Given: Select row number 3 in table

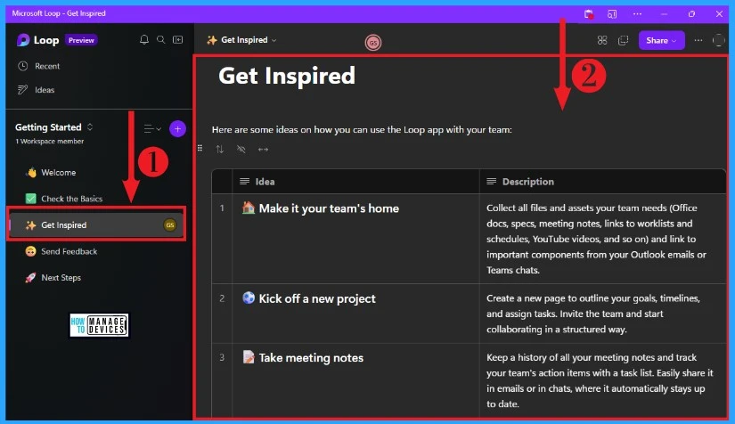Looking at the screenshot, I should [222, 357].
